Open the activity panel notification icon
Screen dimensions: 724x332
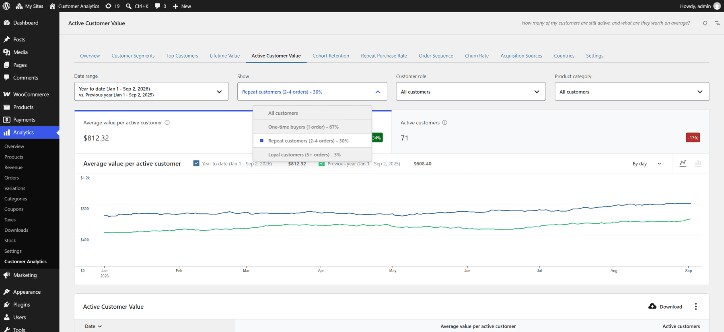(705, 23)
